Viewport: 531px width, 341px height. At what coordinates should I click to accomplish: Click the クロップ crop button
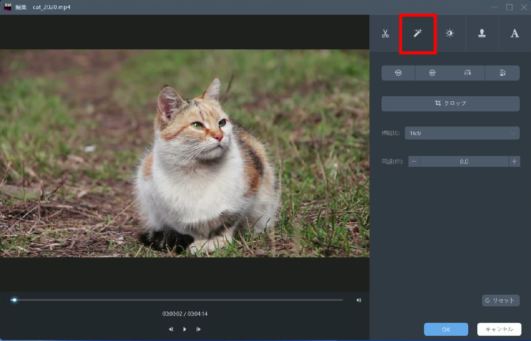[x=450, y=104]
